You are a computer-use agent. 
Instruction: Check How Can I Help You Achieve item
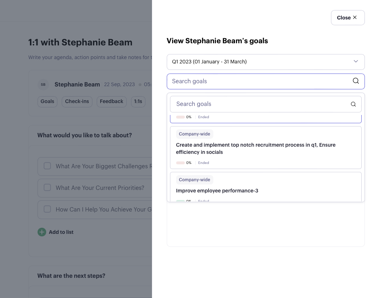(x=47, y=209)
